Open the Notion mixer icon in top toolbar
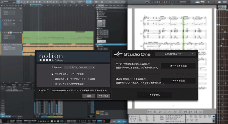Image resolution: width=228 pixels, height=124 pixels. pyautogui.click(x=198, y=2)
